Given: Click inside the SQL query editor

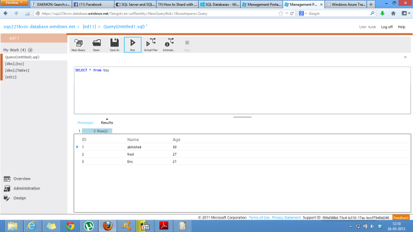Looking at the screenshot, I should tap(243, 90).
